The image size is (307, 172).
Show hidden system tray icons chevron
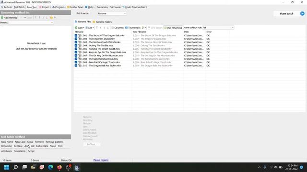(x=259, y=167)
